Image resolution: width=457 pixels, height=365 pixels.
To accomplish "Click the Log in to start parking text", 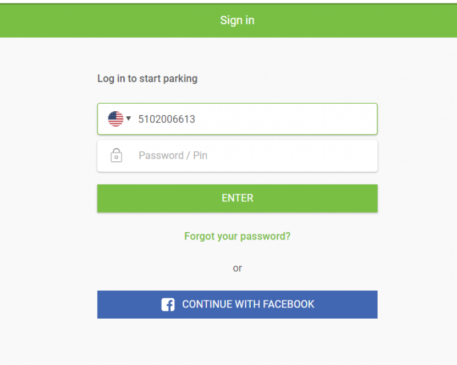I will 147,79.
